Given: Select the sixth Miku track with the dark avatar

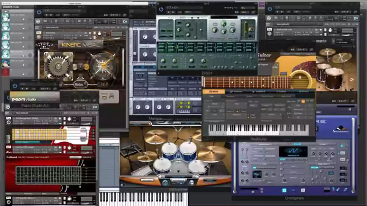Looking at the screenshot, I should (x=5, y=63).
